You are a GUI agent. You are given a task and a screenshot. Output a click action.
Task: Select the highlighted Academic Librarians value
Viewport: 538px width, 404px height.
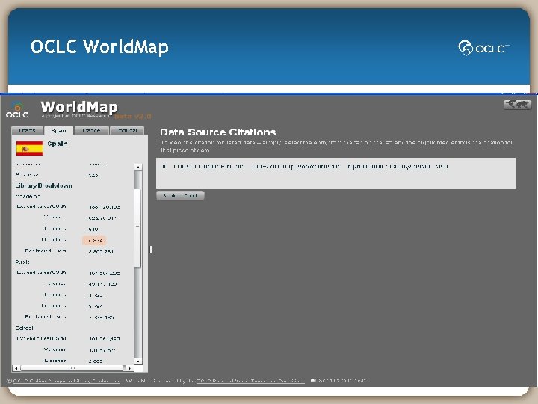click(95, 240)
